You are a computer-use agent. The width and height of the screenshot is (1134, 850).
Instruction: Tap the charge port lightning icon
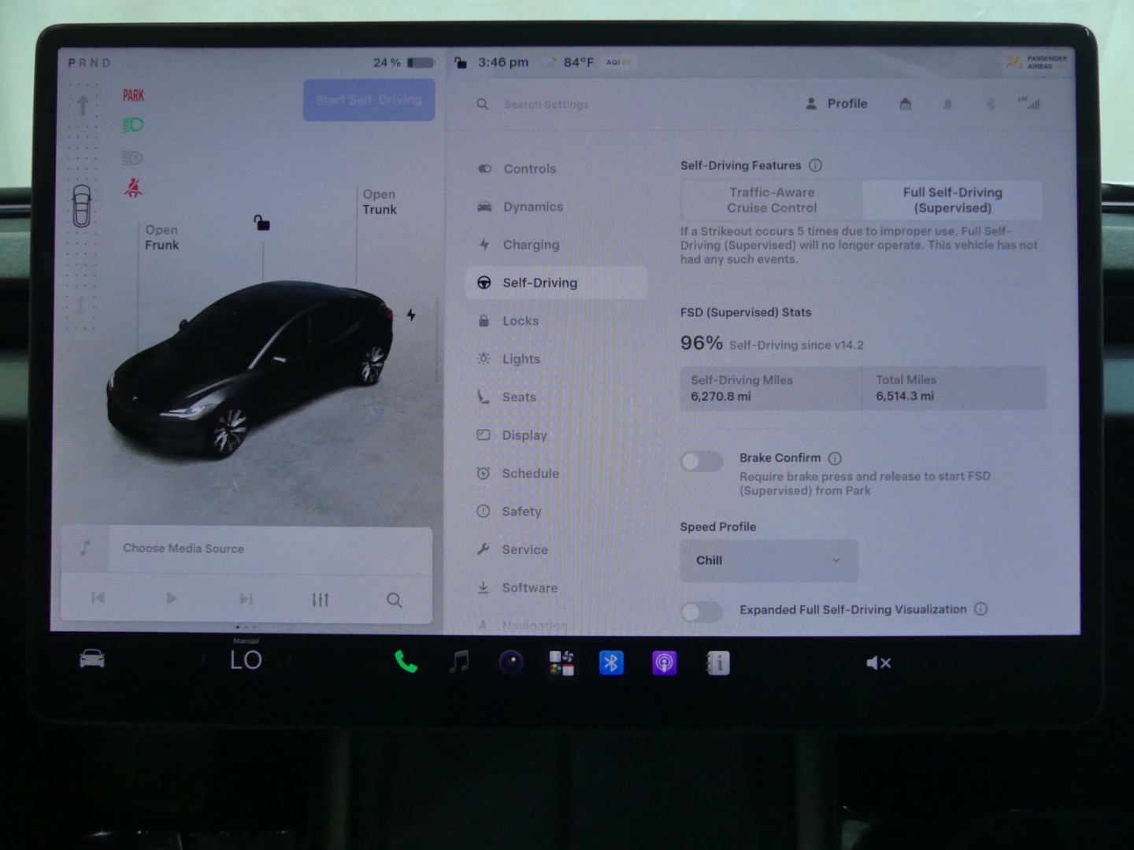tap(411, 315)
